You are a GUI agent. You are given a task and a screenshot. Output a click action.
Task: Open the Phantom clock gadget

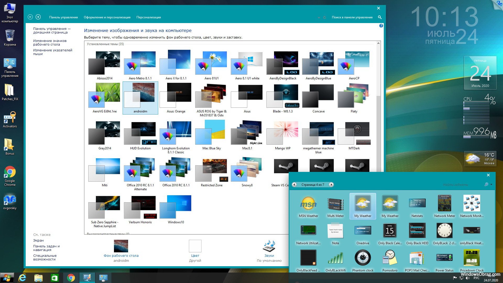pos(363,258)
